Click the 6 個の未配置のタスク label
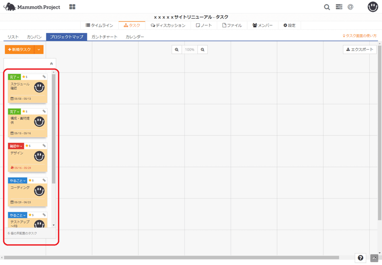This screenshot has height=265, width=382. point(22,234)
